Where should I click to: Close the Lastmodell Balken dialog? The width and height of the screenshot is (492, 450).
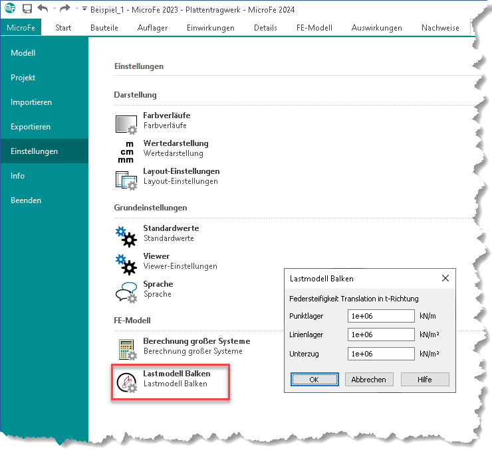tap(445, 278)
